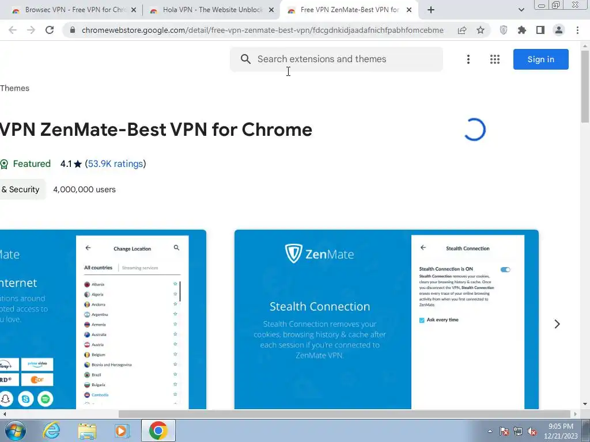The height and width of the screenshot is (442, 590).
Task: Reload the ZenMate web store page
Action: tap(50, 30)
